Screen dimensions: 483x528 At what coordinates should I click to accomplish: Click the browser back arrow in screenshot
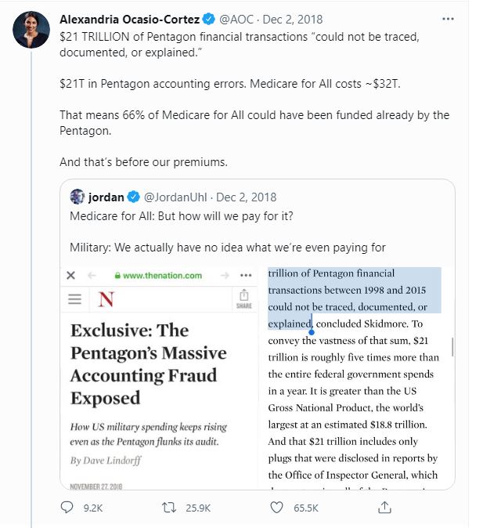coord(91,276)
